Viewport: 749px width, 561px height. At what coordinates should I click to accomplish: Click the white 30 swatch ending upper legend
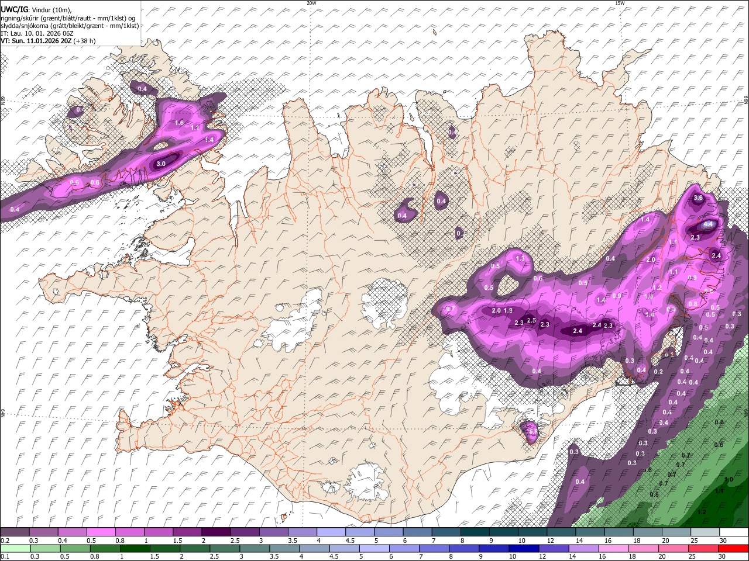click(733, 532)
